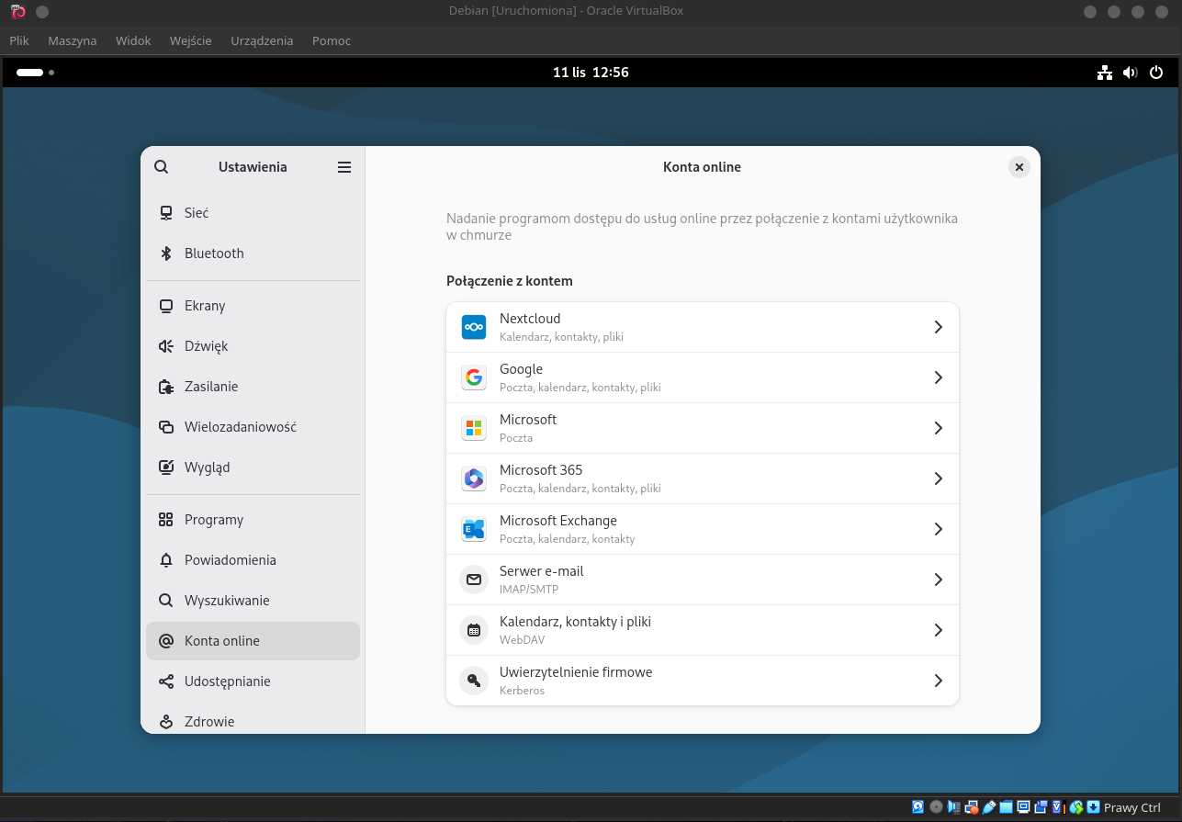Viewport: 1182px width, 822px height.
Task: Click the VirtualBox shared folders status icon
Action: [1006, 807]
